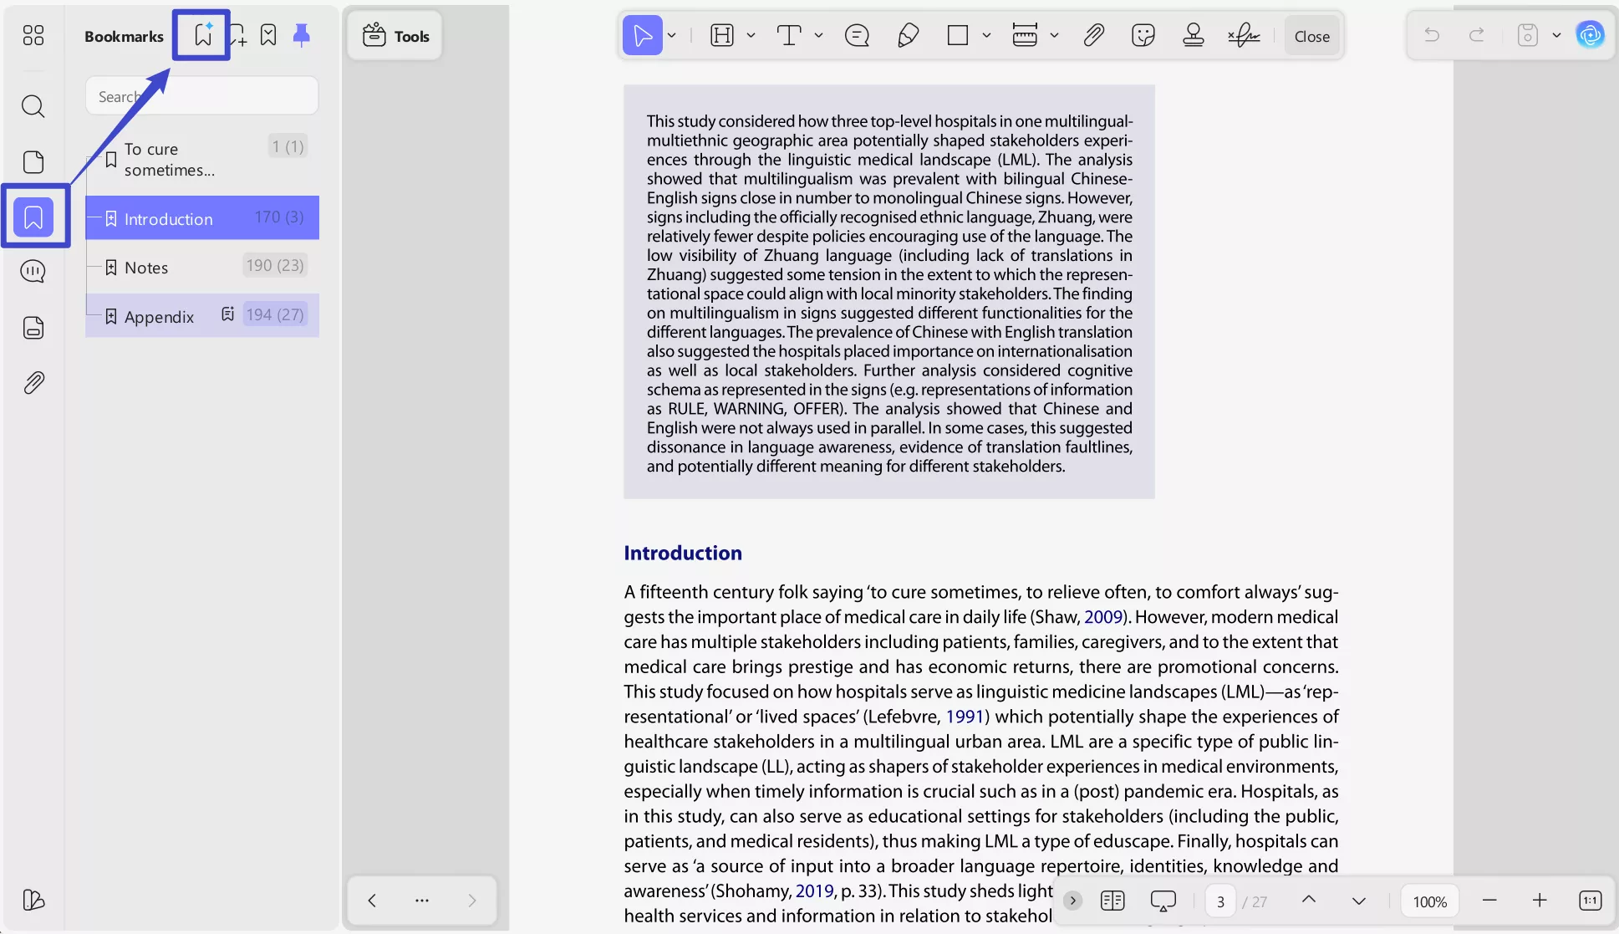This screenshot has width=1619, height=934.
Task: Open the save options dropdown arrow
Action: (x=1556, y=35)
